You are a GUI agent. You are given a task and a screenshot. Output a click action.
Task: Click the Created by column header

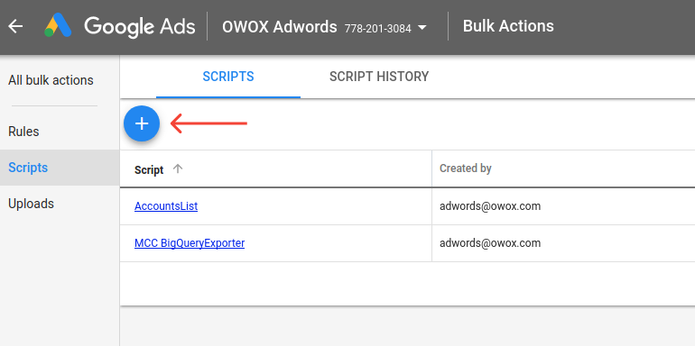point(466,168)
